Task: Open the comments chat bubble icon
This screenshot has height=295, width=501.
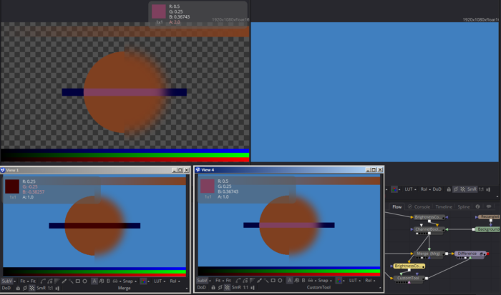Action: (x=489, y=206)
